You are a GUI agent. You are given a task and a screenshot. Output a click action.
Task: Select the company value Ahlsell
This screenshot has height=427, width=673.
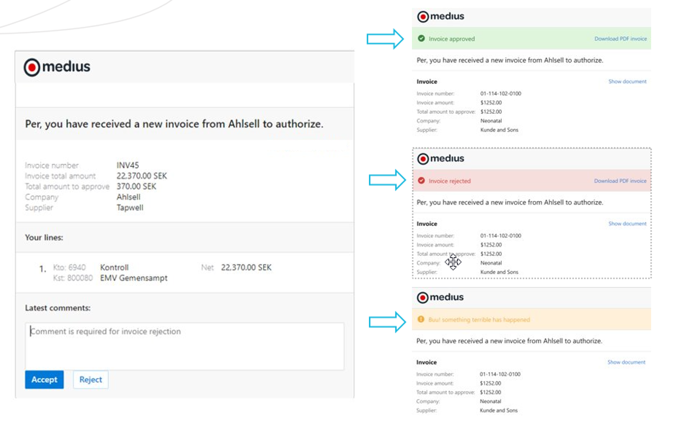[128, 197]
